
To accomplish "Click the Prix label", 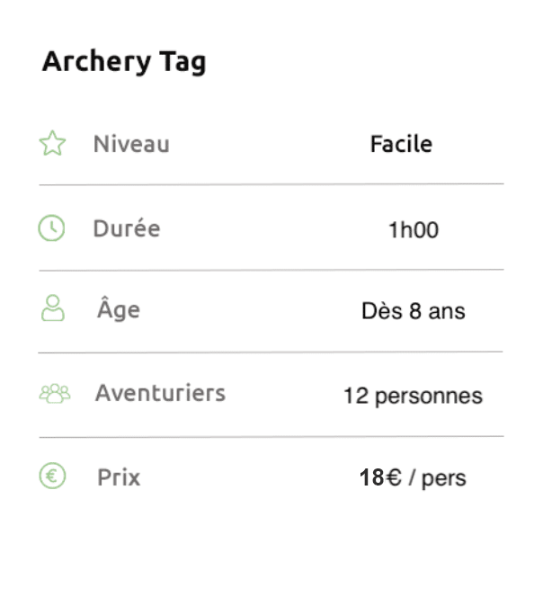I will (x=119, y=477).
